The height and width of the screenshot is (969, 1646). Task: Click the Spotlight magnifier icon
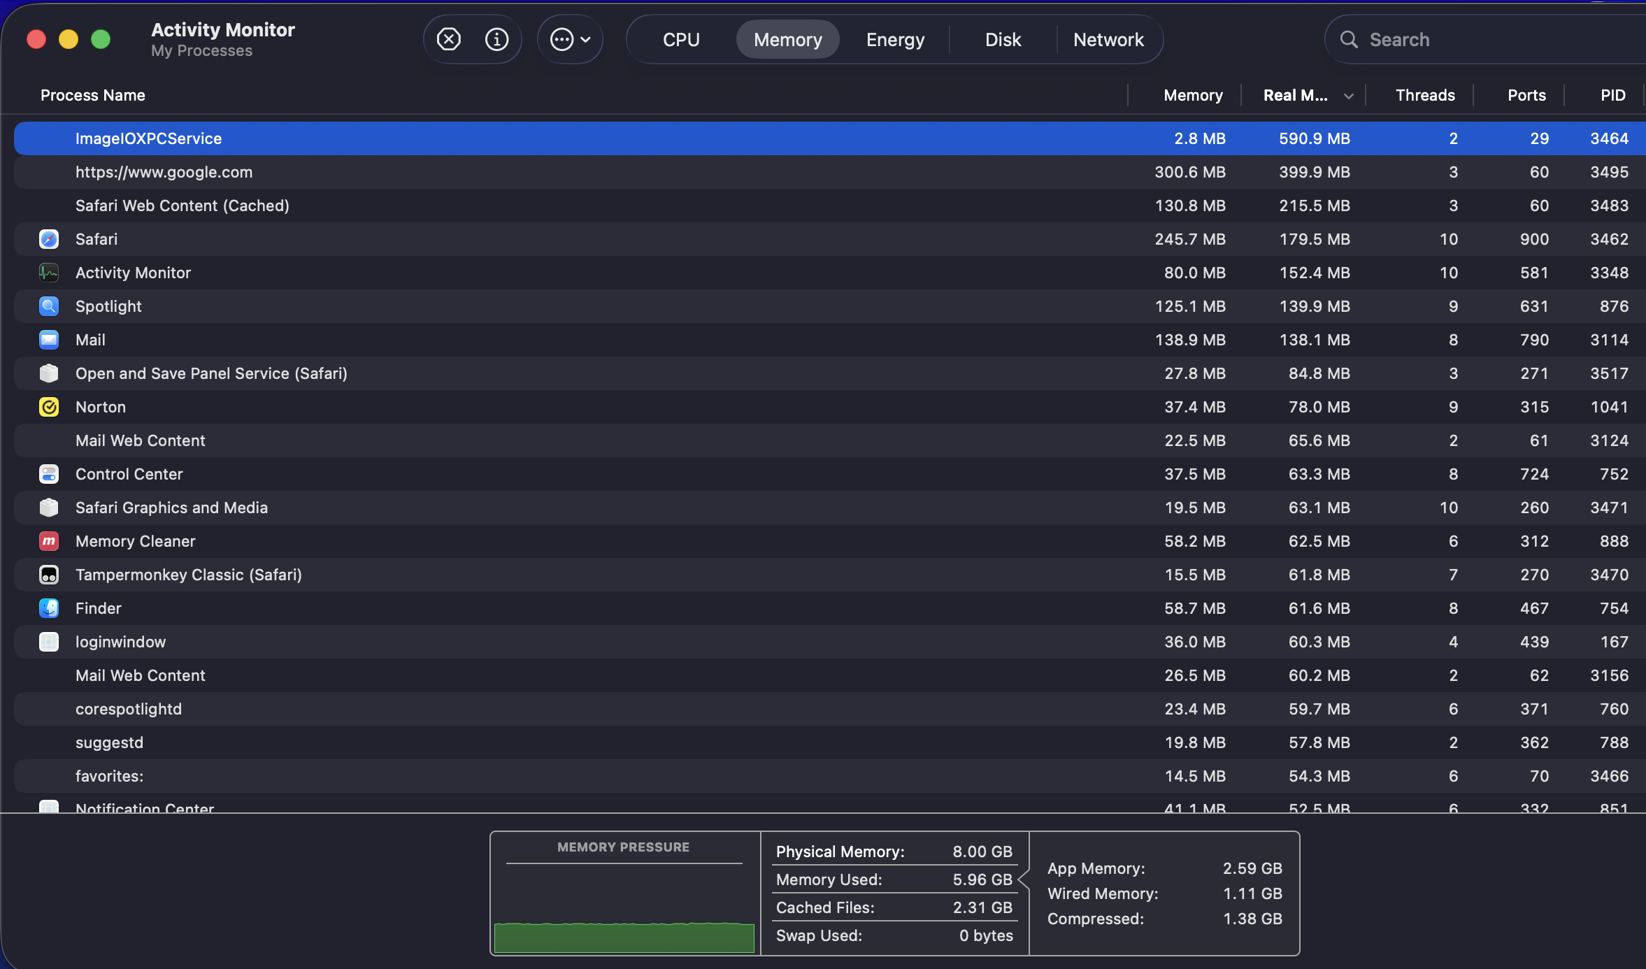click(x=49, y=306)
